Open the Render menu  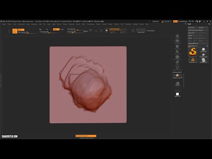[98, 24]
